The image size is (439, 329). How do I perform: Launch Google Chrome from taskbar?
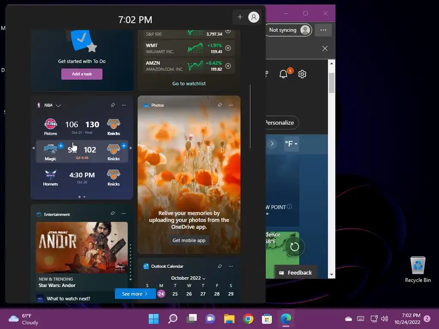248,319
